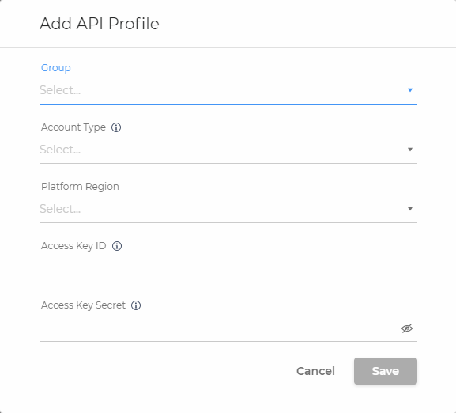This screenshot has height=413, width=456.
Task: Open the Platform Region Select... field
Action: (x=228, y=209)
